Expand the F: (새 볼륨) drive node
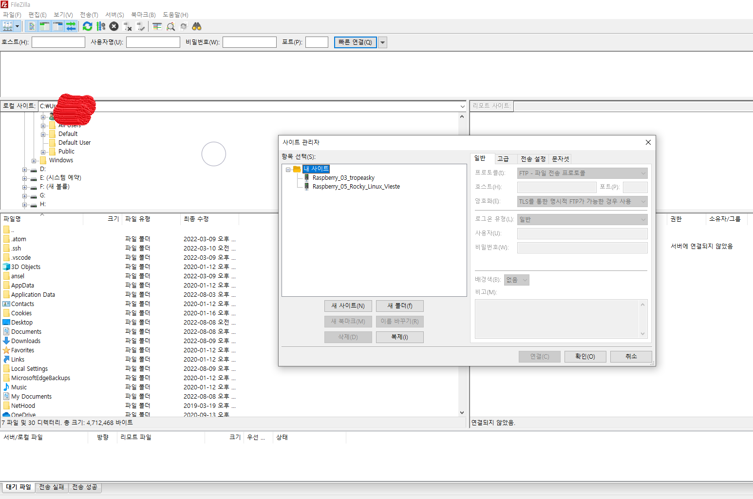The image size is (753, 499). tap(25, 187)
